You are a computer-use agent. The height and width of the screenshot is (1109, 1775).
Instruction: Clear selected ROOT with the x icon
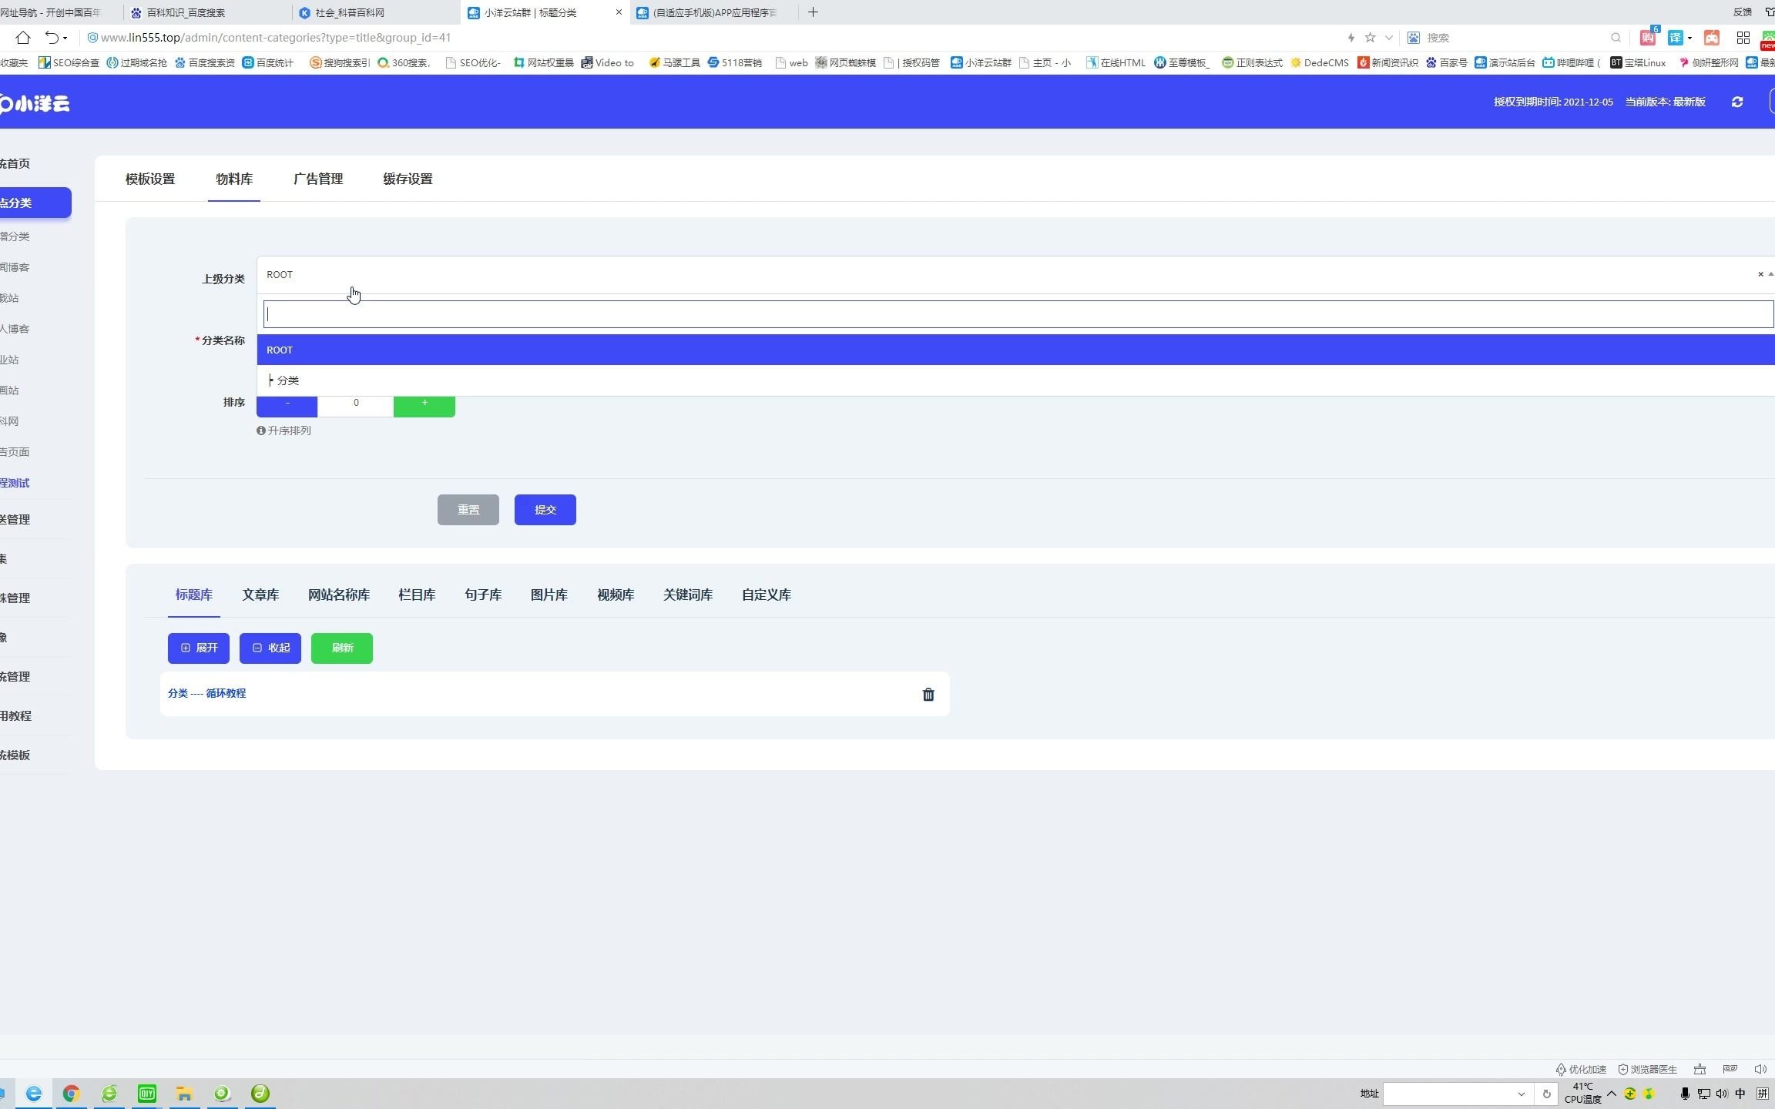tap(1760, 274)
